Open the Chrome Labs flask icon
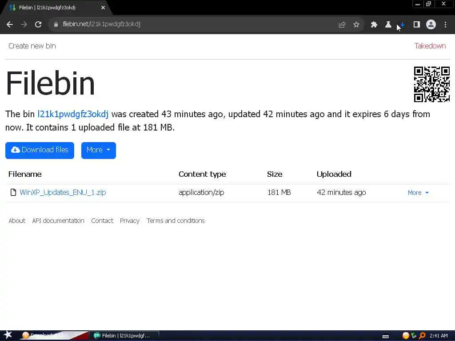This screenshot has height=341, width=455. pyautogui.click(x=388, y=25)
